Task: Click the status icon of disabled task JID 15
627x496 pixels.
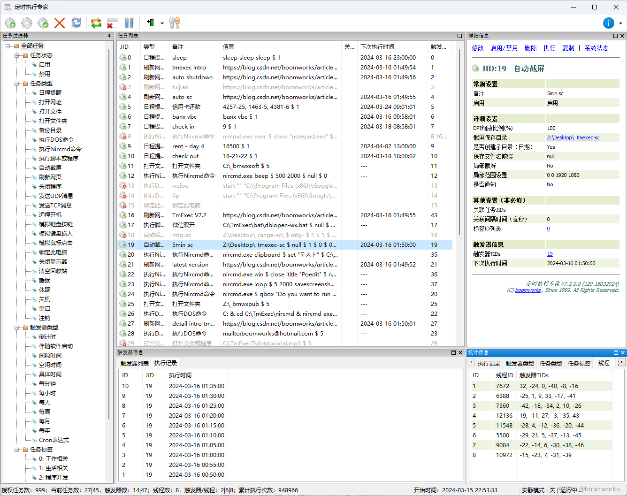Action: click(x=123, y=206)
